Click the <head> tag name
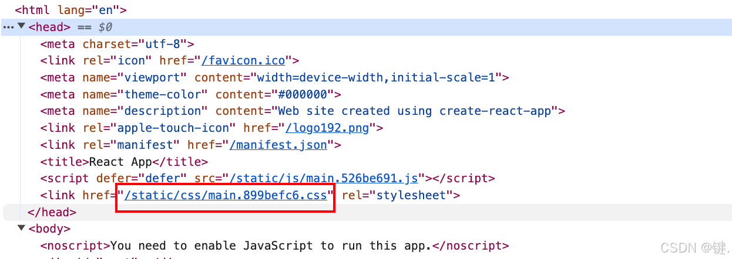The height and width of the screenshot is (259, 732). coord(49,27)
